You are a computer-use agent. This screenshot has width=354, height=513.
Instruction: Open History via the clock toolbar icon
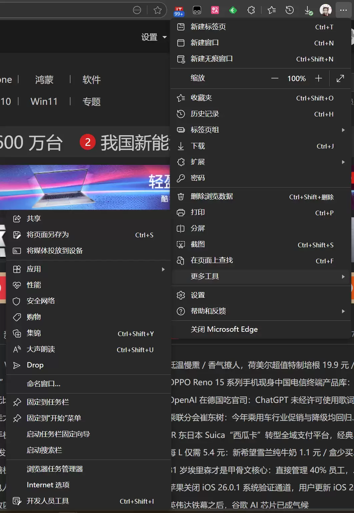pyautogui.click(x=290, y=10)
